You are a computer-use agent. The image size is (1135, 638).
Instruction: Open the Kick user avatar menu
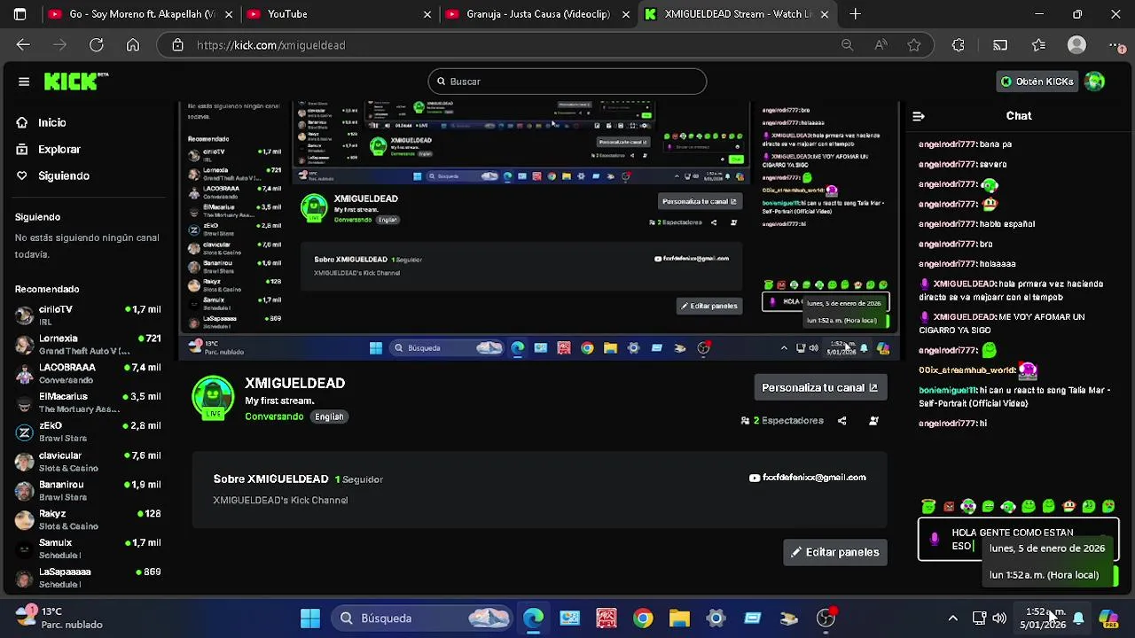point(1094,82)
